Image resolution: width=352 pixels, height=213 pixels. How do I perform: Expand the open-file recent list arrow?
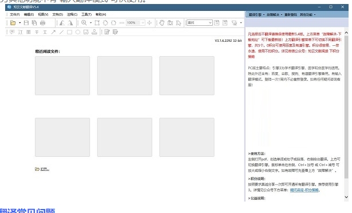[x=20, y=23]
